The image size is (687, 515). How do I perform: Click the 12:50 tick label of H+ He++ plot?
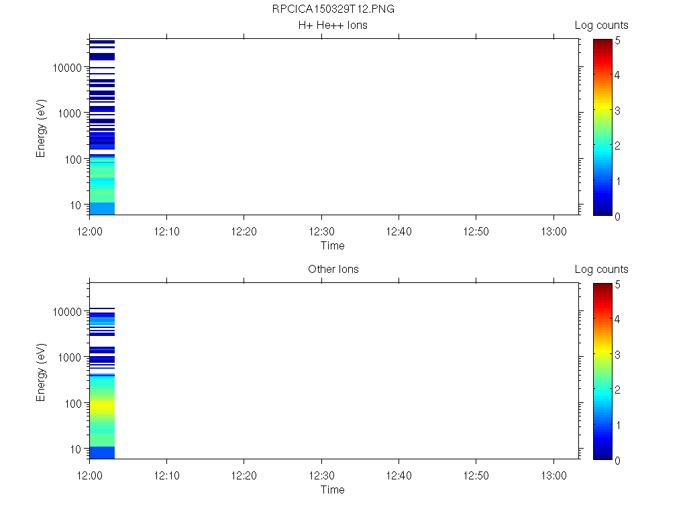point(476,231)
